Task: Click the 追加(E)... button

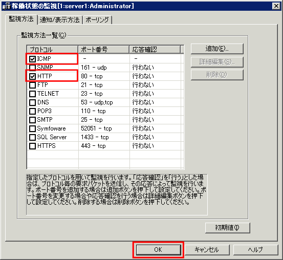Action: (x=217, y=49)
